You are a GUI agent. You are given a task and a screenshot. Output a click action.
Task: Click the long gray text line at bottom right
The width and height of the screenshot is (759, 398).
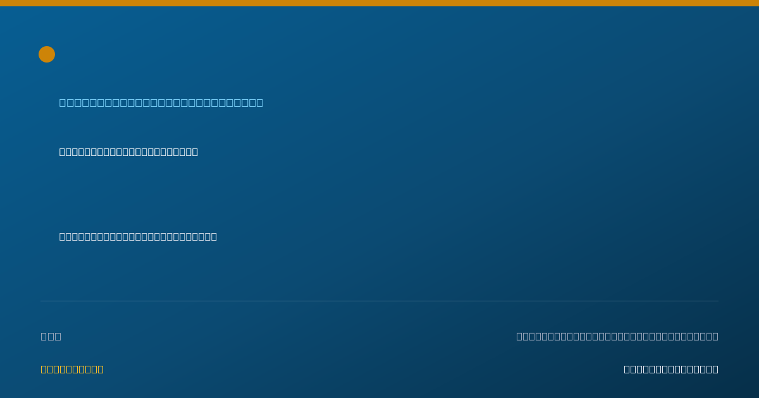(617, 336)
